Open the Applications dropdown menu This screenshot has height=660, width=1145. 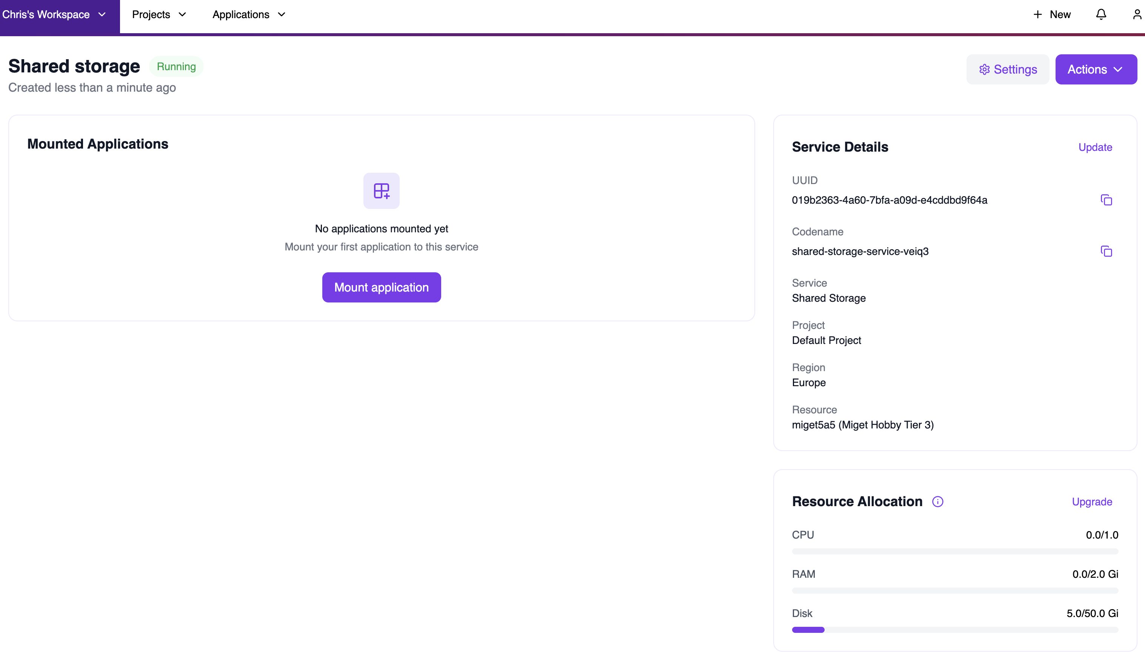pyautogui.click(x=249, y=14)
